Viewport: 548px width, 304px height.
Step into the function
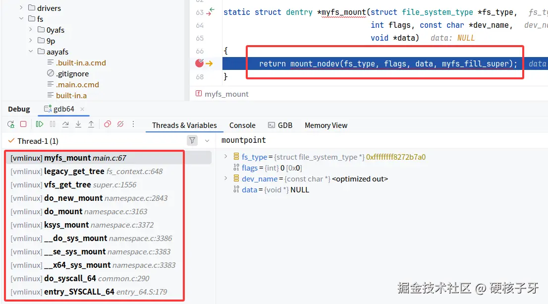pyautogui.click(x=78, y=124)
